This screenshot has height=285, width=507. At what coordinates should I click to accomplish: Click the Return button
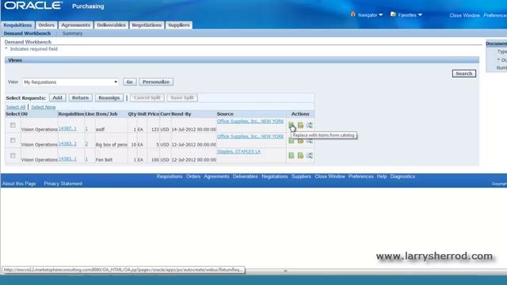coord(80,97)
